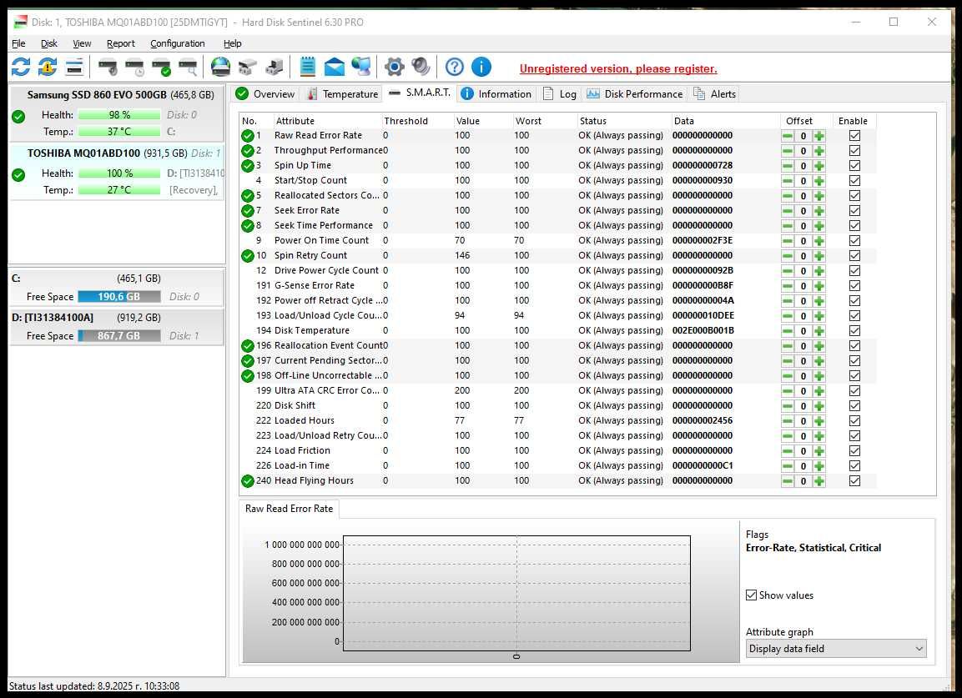Toggle Enable checkbox for Load-in Time
The height and width of the screenshot is (698, 962).
pyautogui.click(x=854, y=465)
